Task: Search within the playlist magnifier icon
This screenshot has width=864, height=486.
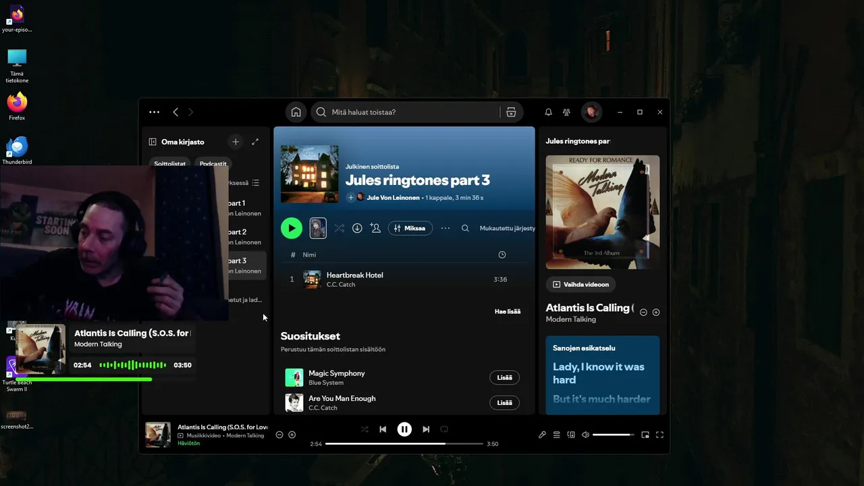Action: 465,228
